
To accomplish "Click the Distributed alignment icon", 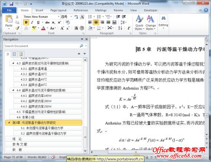I will (114, 22).
